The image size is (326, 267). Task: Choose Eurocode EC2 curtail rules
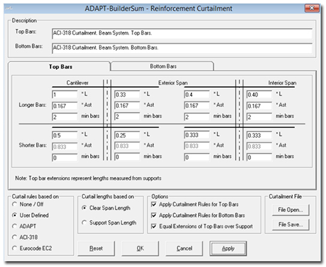click(14, 248)
